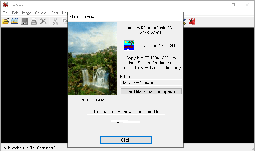Click the 'Jajce (Bosnia)' caption

[x=93, y=99]
